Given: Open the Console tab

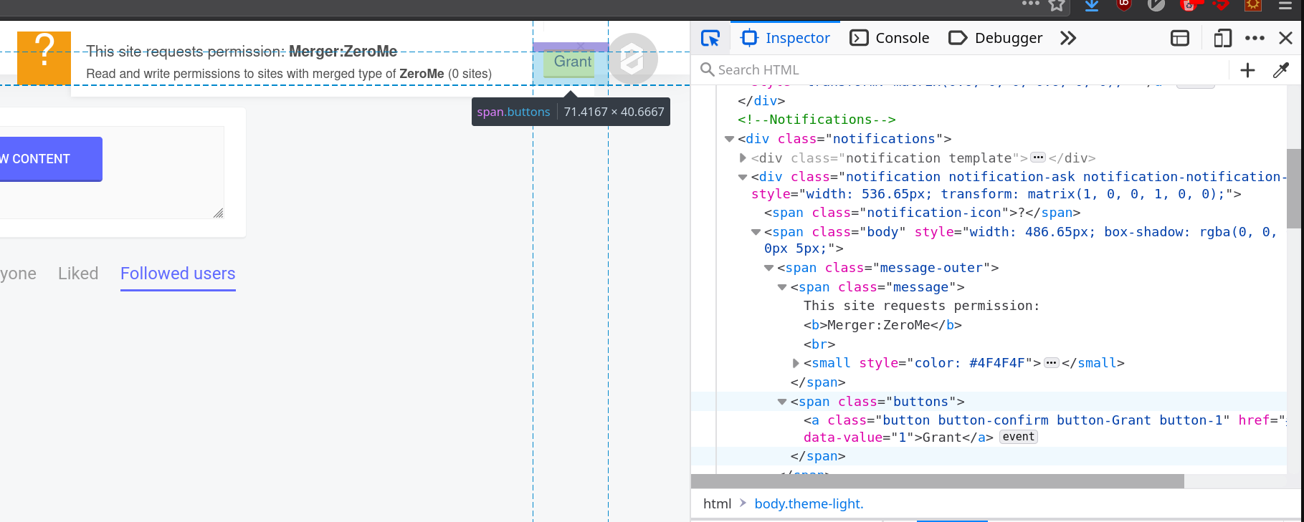Looking at the screenshot, I should tap(890, 38).
